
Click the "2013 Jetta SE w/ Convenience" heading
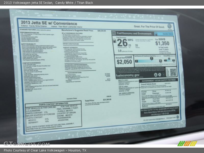coord(49,23)
